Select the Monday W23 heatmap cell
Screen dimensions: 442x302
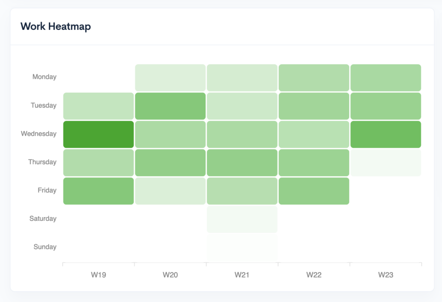[385, 78]
